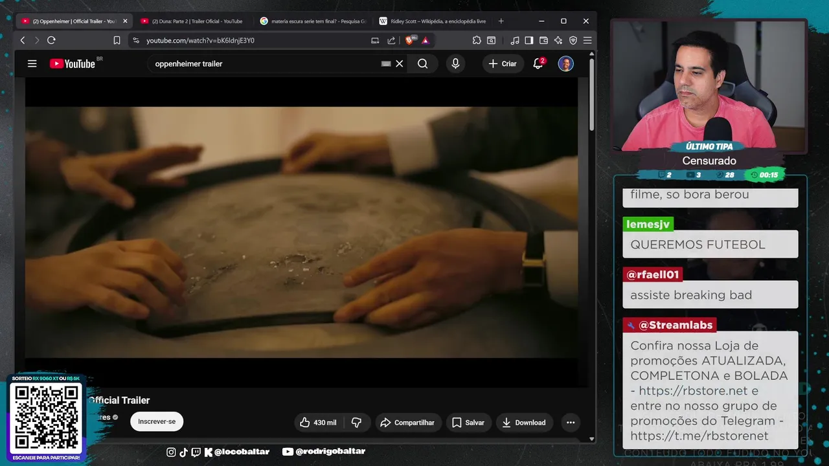Click the '@locobaltar' social handle

pyautogui.click(x=242, y=452)
